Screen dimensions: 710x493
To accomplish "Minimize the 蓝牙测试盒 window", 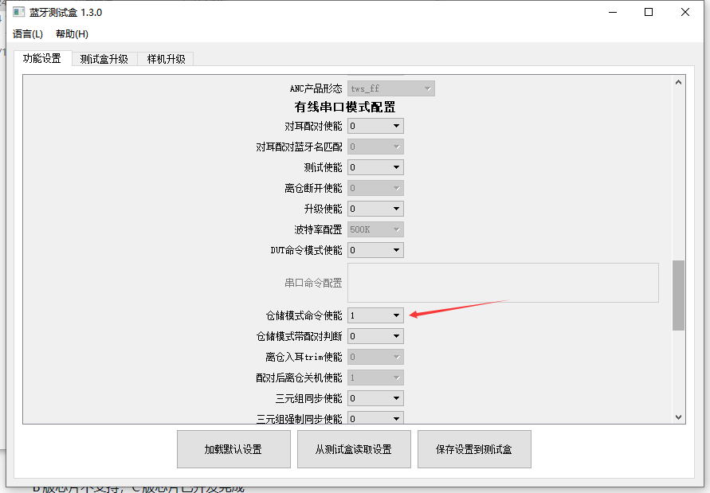I will (x=613, y=12).
